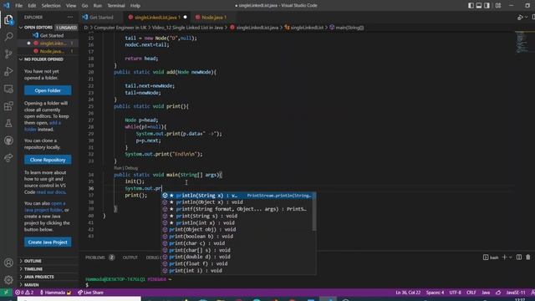The height and width of the screenshot is (301, 535).
Task: Open the Explorer view in the activity bar
Action: (8, 20)
